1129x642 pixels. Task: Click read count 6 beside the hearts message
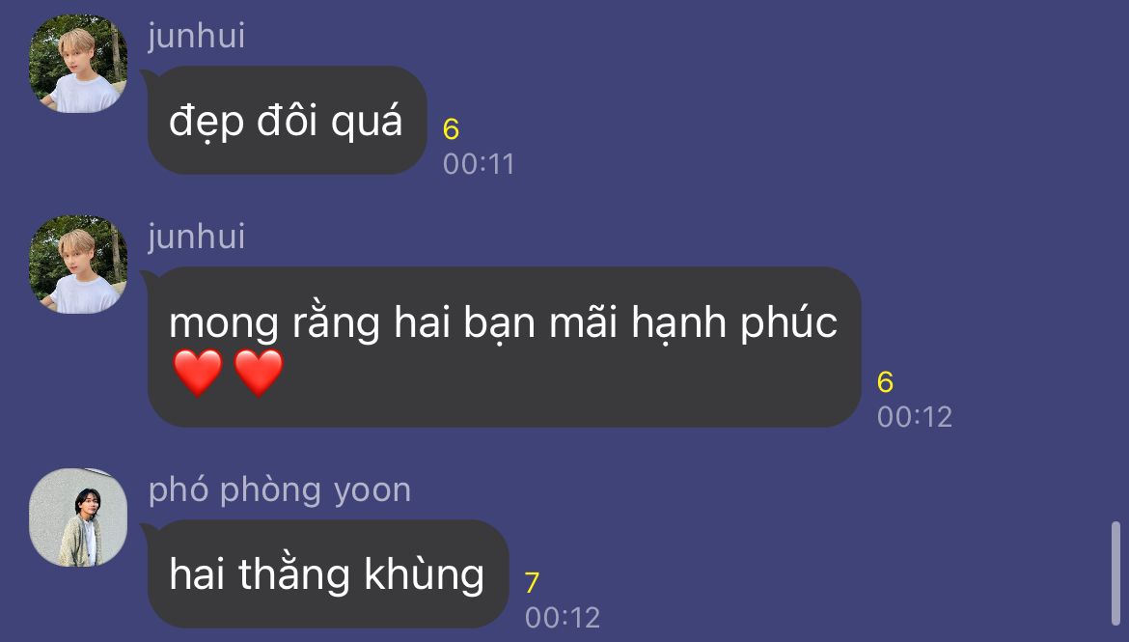(885, 382)
